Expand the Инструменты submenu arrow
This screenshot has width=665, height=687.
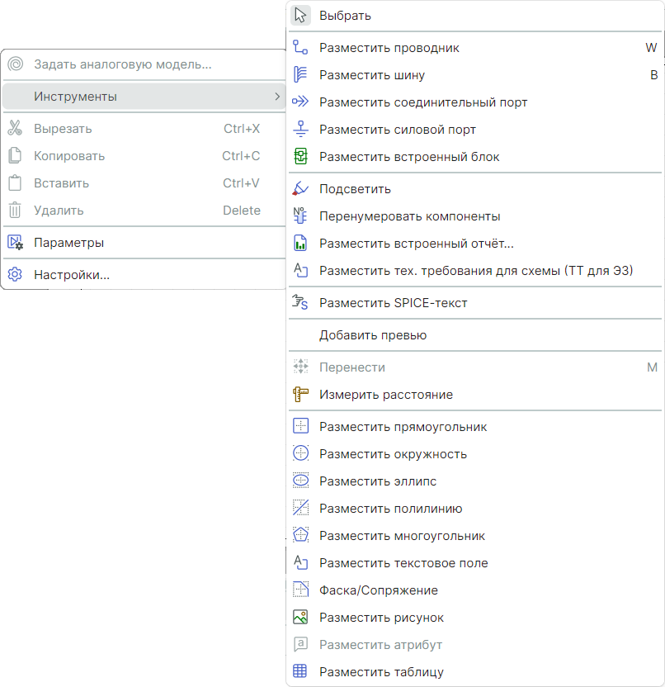276,97
